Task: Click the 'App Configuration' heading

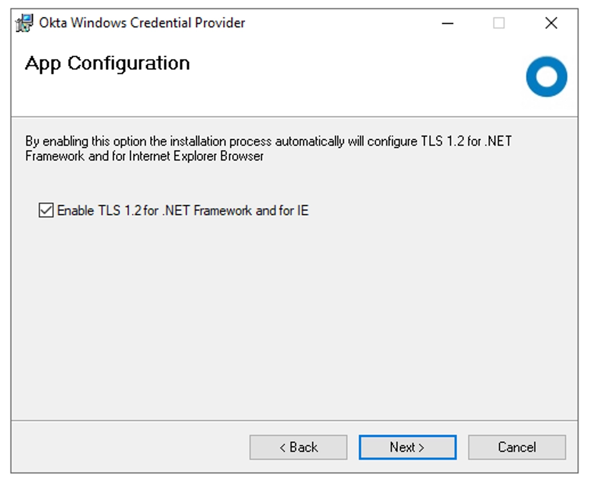Action: click(108, 63)
